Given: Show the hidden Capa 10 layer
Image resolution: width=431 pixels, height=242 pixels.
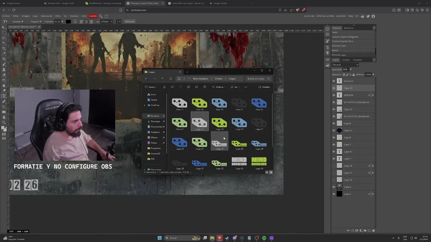Looking at the screenshot, I should (x=334, y=180).
